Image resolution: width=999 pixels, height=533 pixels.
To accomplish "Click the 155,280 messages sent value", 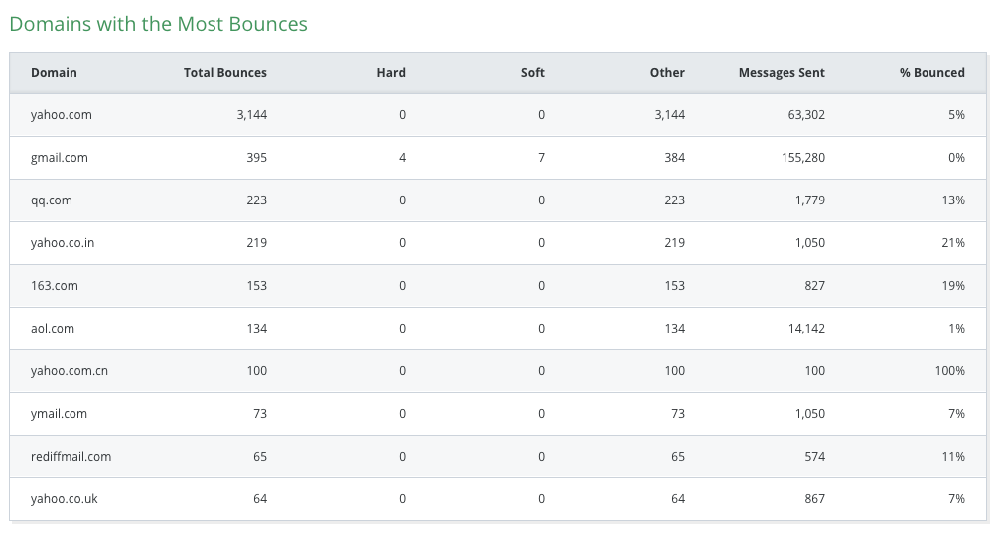I will [802, 158].
